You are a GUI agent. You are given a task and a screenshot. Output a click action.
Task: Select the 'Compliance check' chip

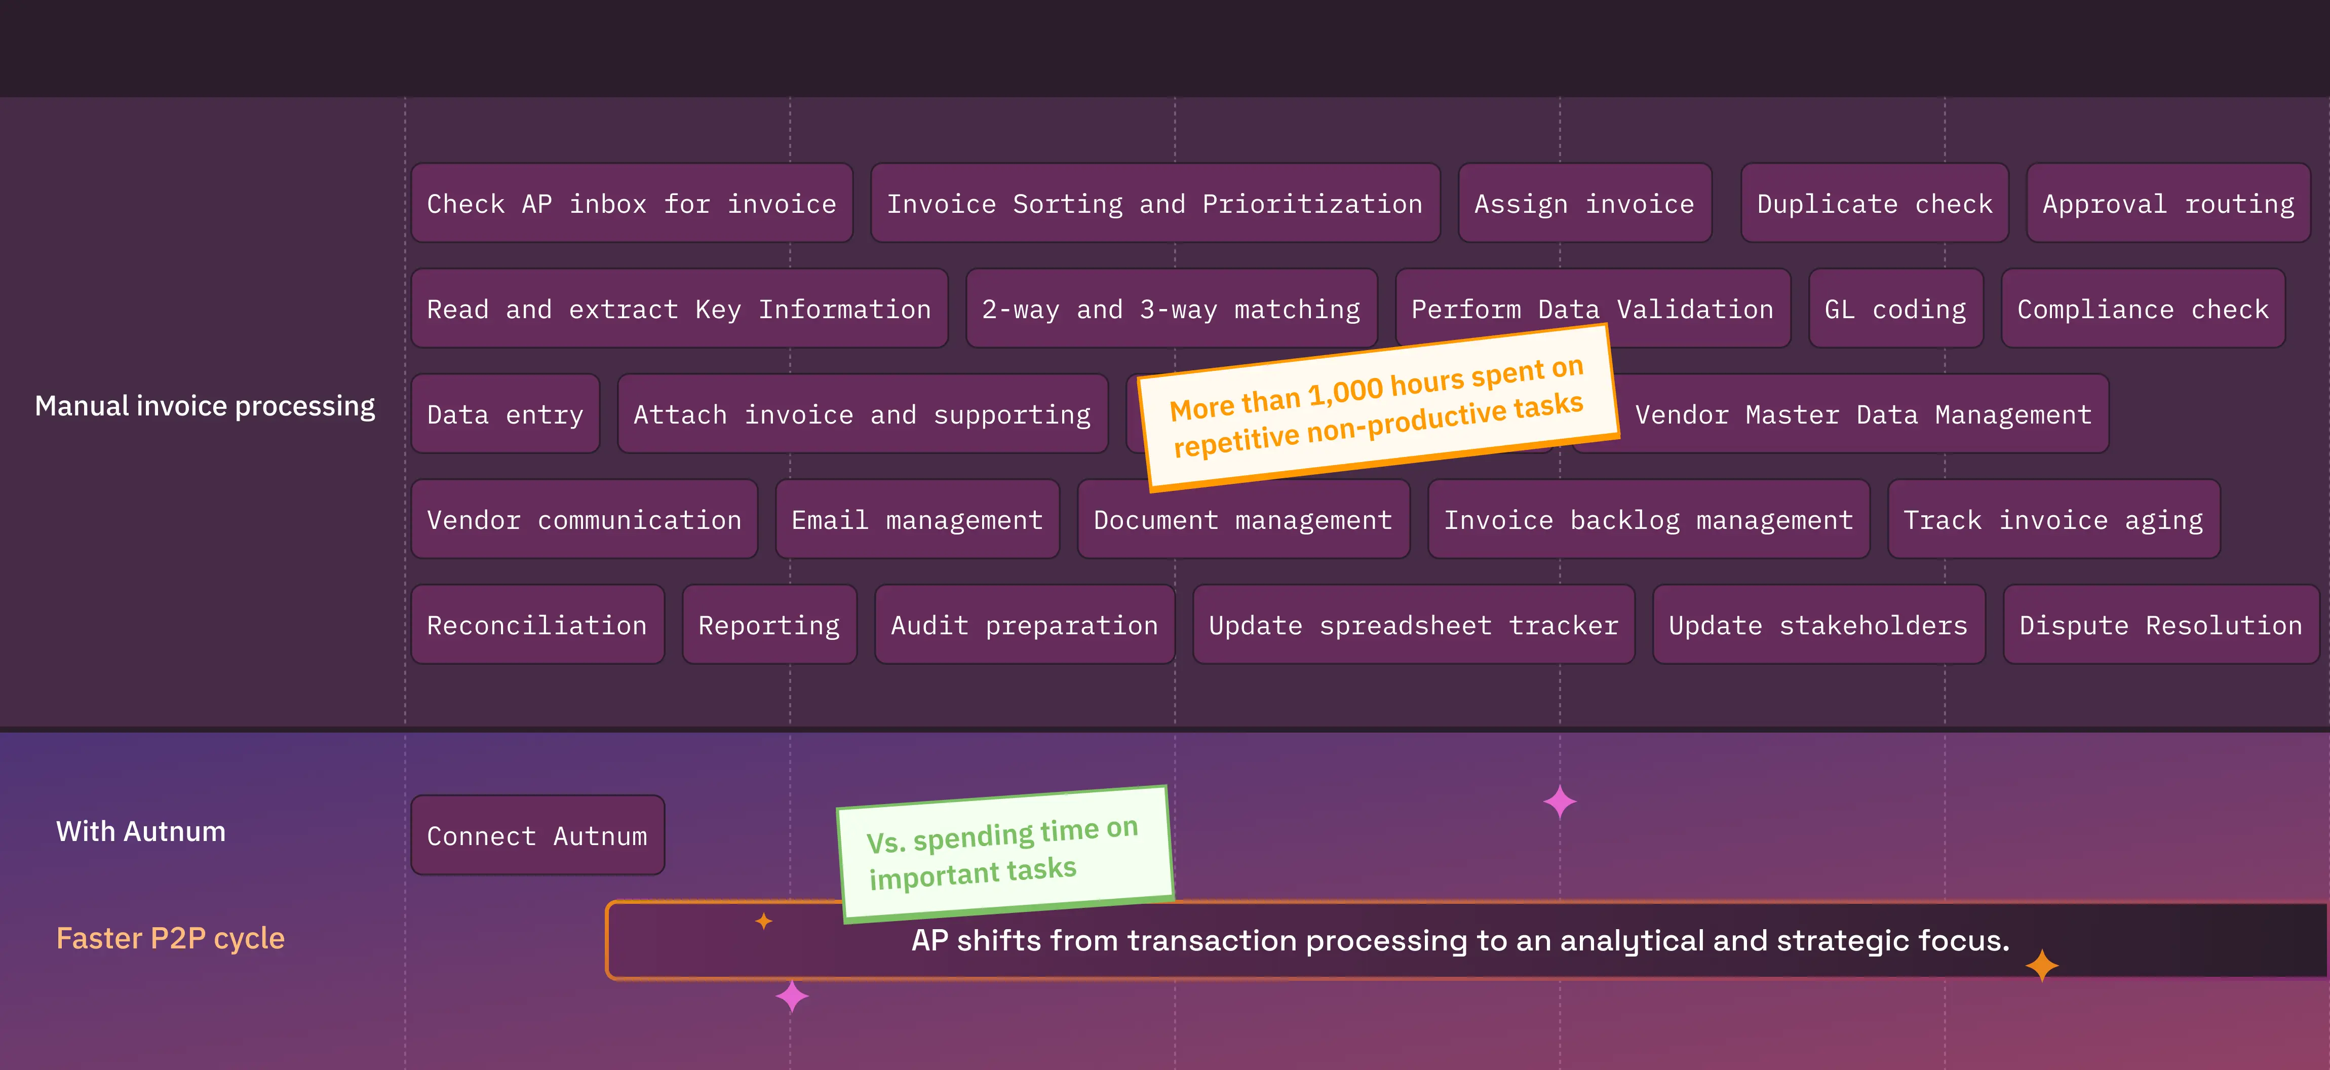pyautogui.click(x=2143, y=309)
